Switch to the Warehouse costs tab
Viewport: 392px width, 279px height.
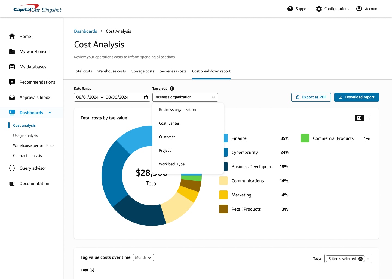click(112, 71)
